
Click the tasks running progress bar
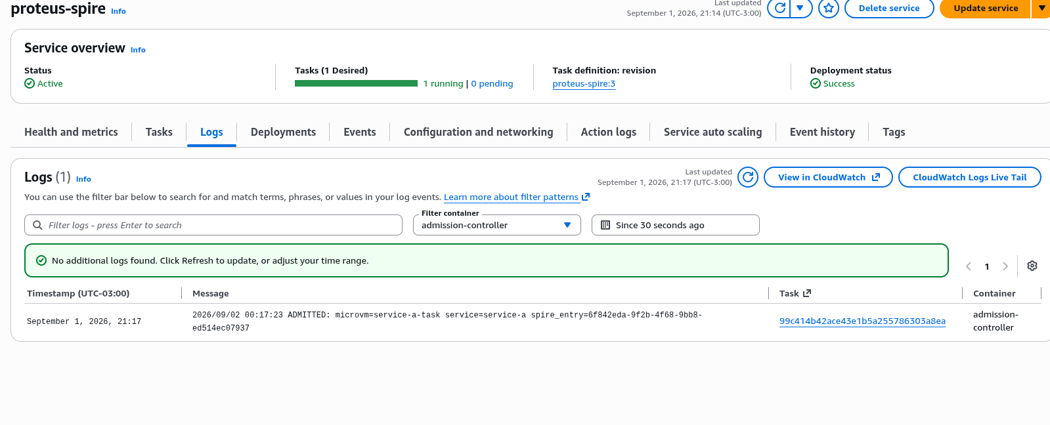tap(356, 83)
